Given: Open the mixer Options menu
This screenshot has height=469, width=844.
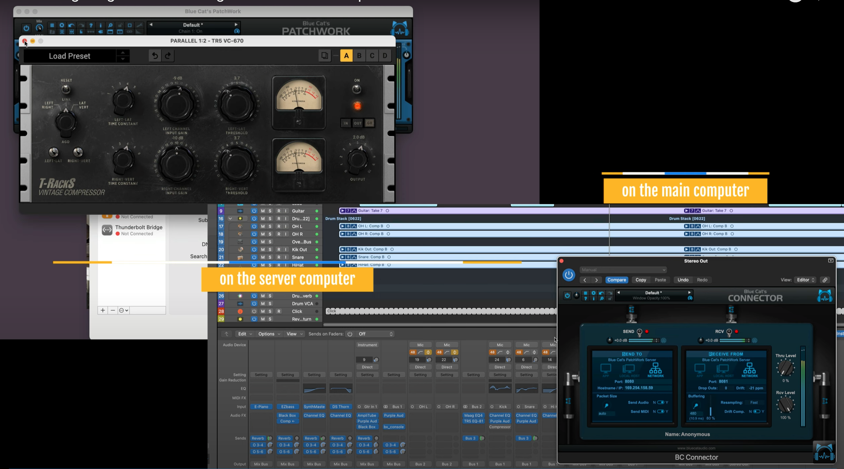Looking at the screenshot, I should pyautogui.click(x=269, y=334).
